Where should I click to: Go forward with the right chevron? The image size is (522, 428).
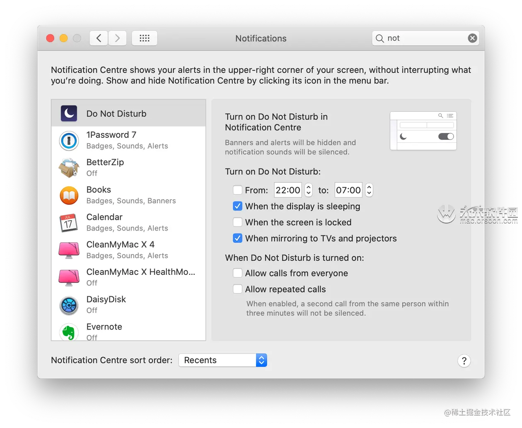(x=118, y=38)
